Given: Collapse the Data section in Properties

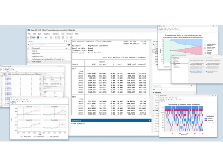Looking at the screenshot, I should tap(154, 110).
